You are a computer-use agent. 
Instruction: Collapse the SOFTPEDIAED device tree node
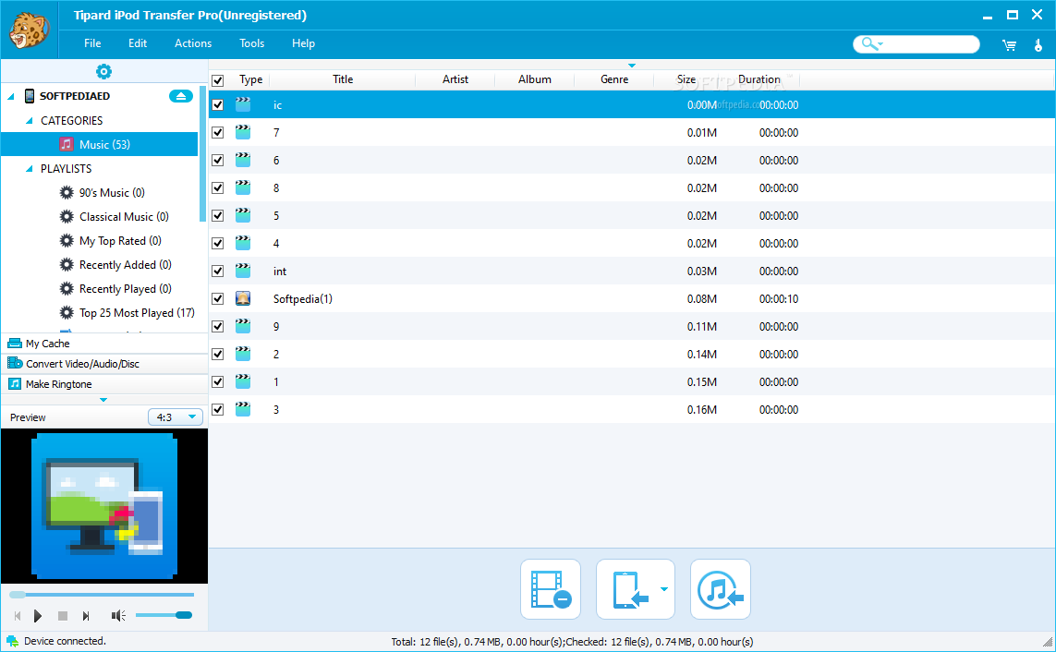(11, 97)
